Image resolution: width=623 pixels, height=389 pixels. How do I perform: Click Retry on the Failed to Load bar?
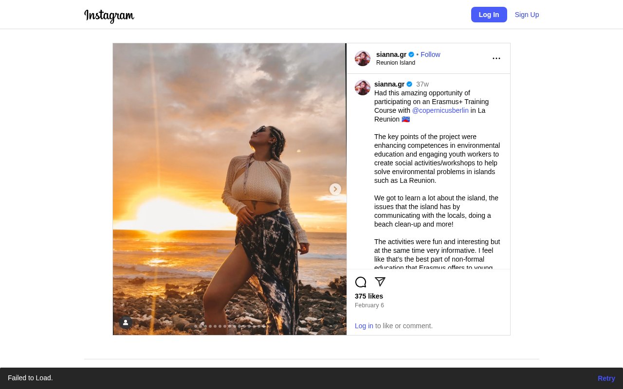606,378
